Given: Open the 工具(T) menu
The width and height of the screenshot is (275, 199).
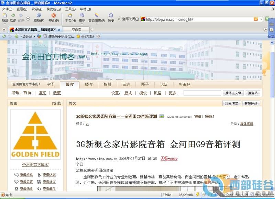Looking at the screenshot, I should (x=70, y=9).
